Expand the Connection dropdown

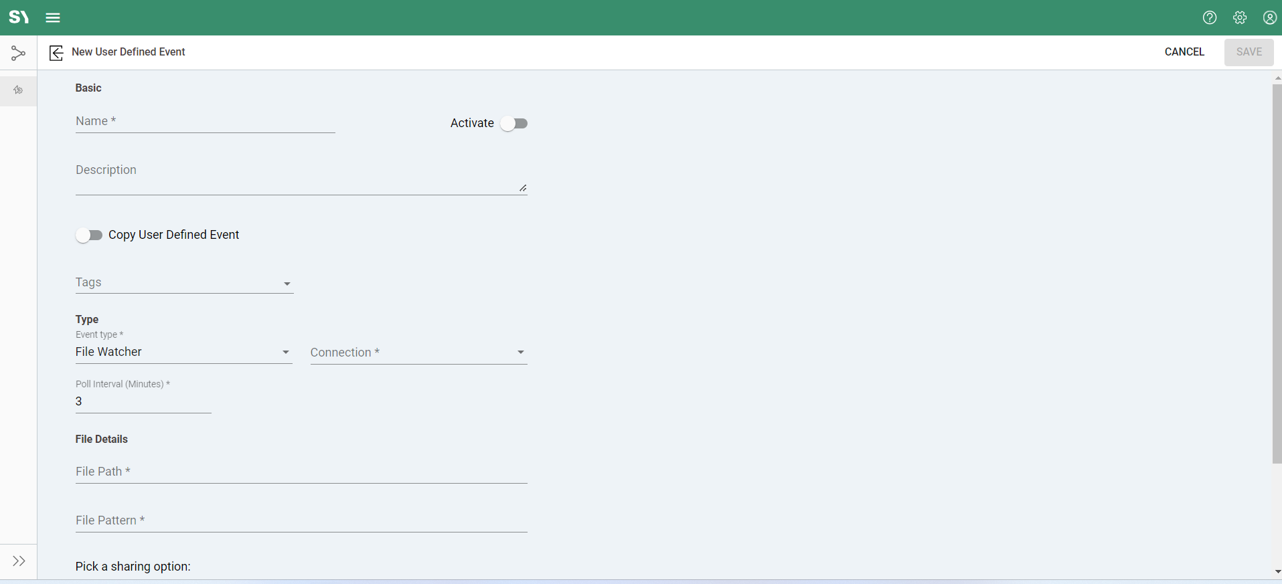point(418,353)
